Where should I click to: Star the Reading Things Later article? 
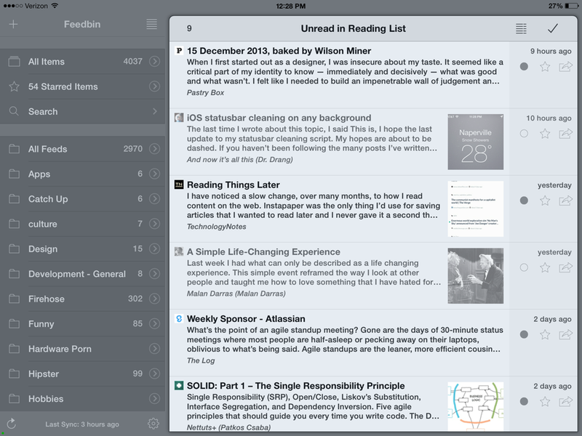[545, 201]
